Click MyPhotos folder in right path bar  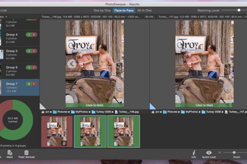pyautogui.click(x=189, y=112)
